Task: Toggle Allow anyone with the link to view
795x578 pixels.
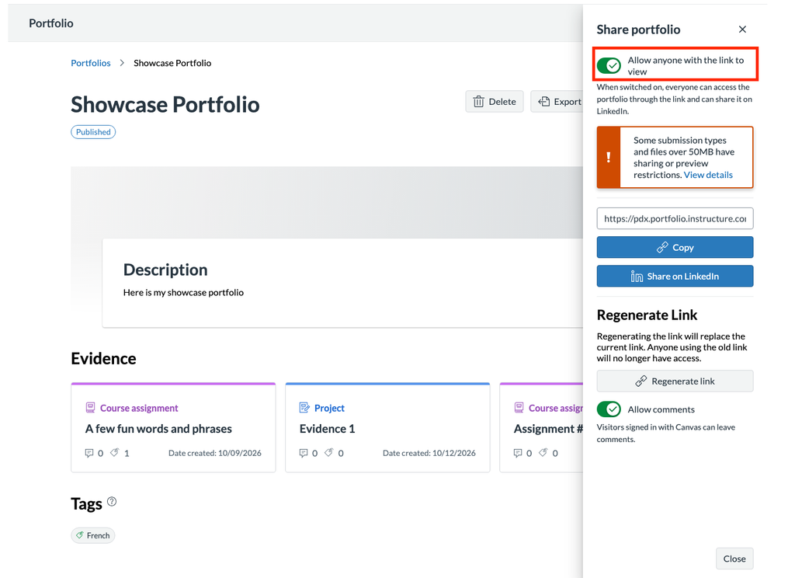Action: (x=609, y=65)
